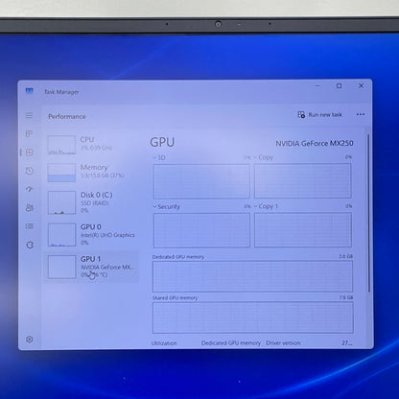The width and height of the screenshot is (399, 399).
Task: Click the CPU usage thumbnail graph
Action: [x=61, y=145]
